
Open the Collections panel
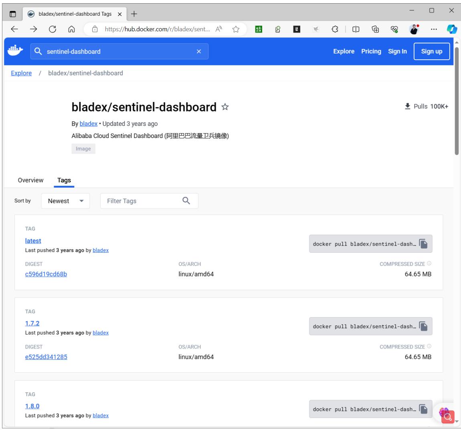(375, 29)
